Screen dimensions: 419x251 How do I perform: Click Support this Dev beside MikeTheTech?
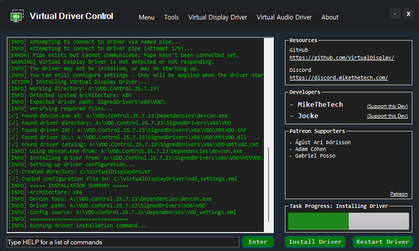point(387,106)
